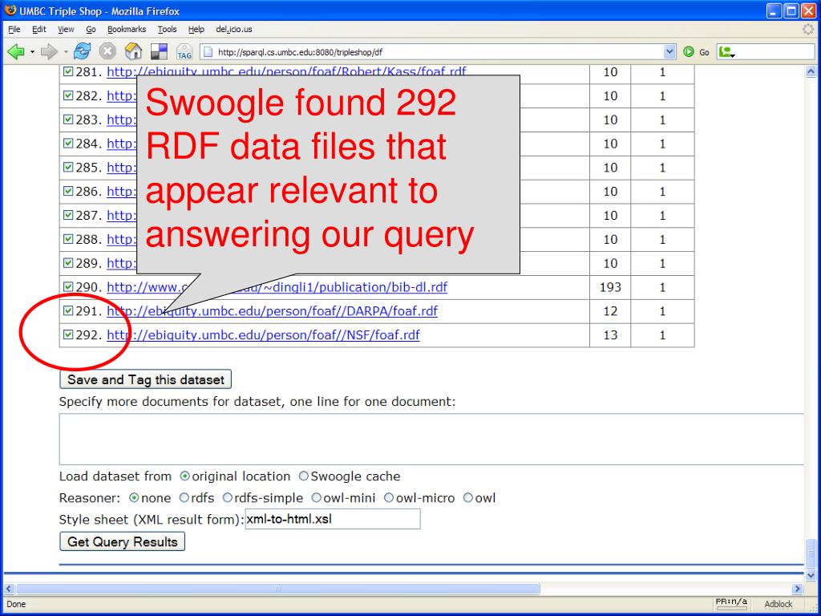Uncheck the checkbox for row 290
The image size is (821, 616).
(68, 286)
